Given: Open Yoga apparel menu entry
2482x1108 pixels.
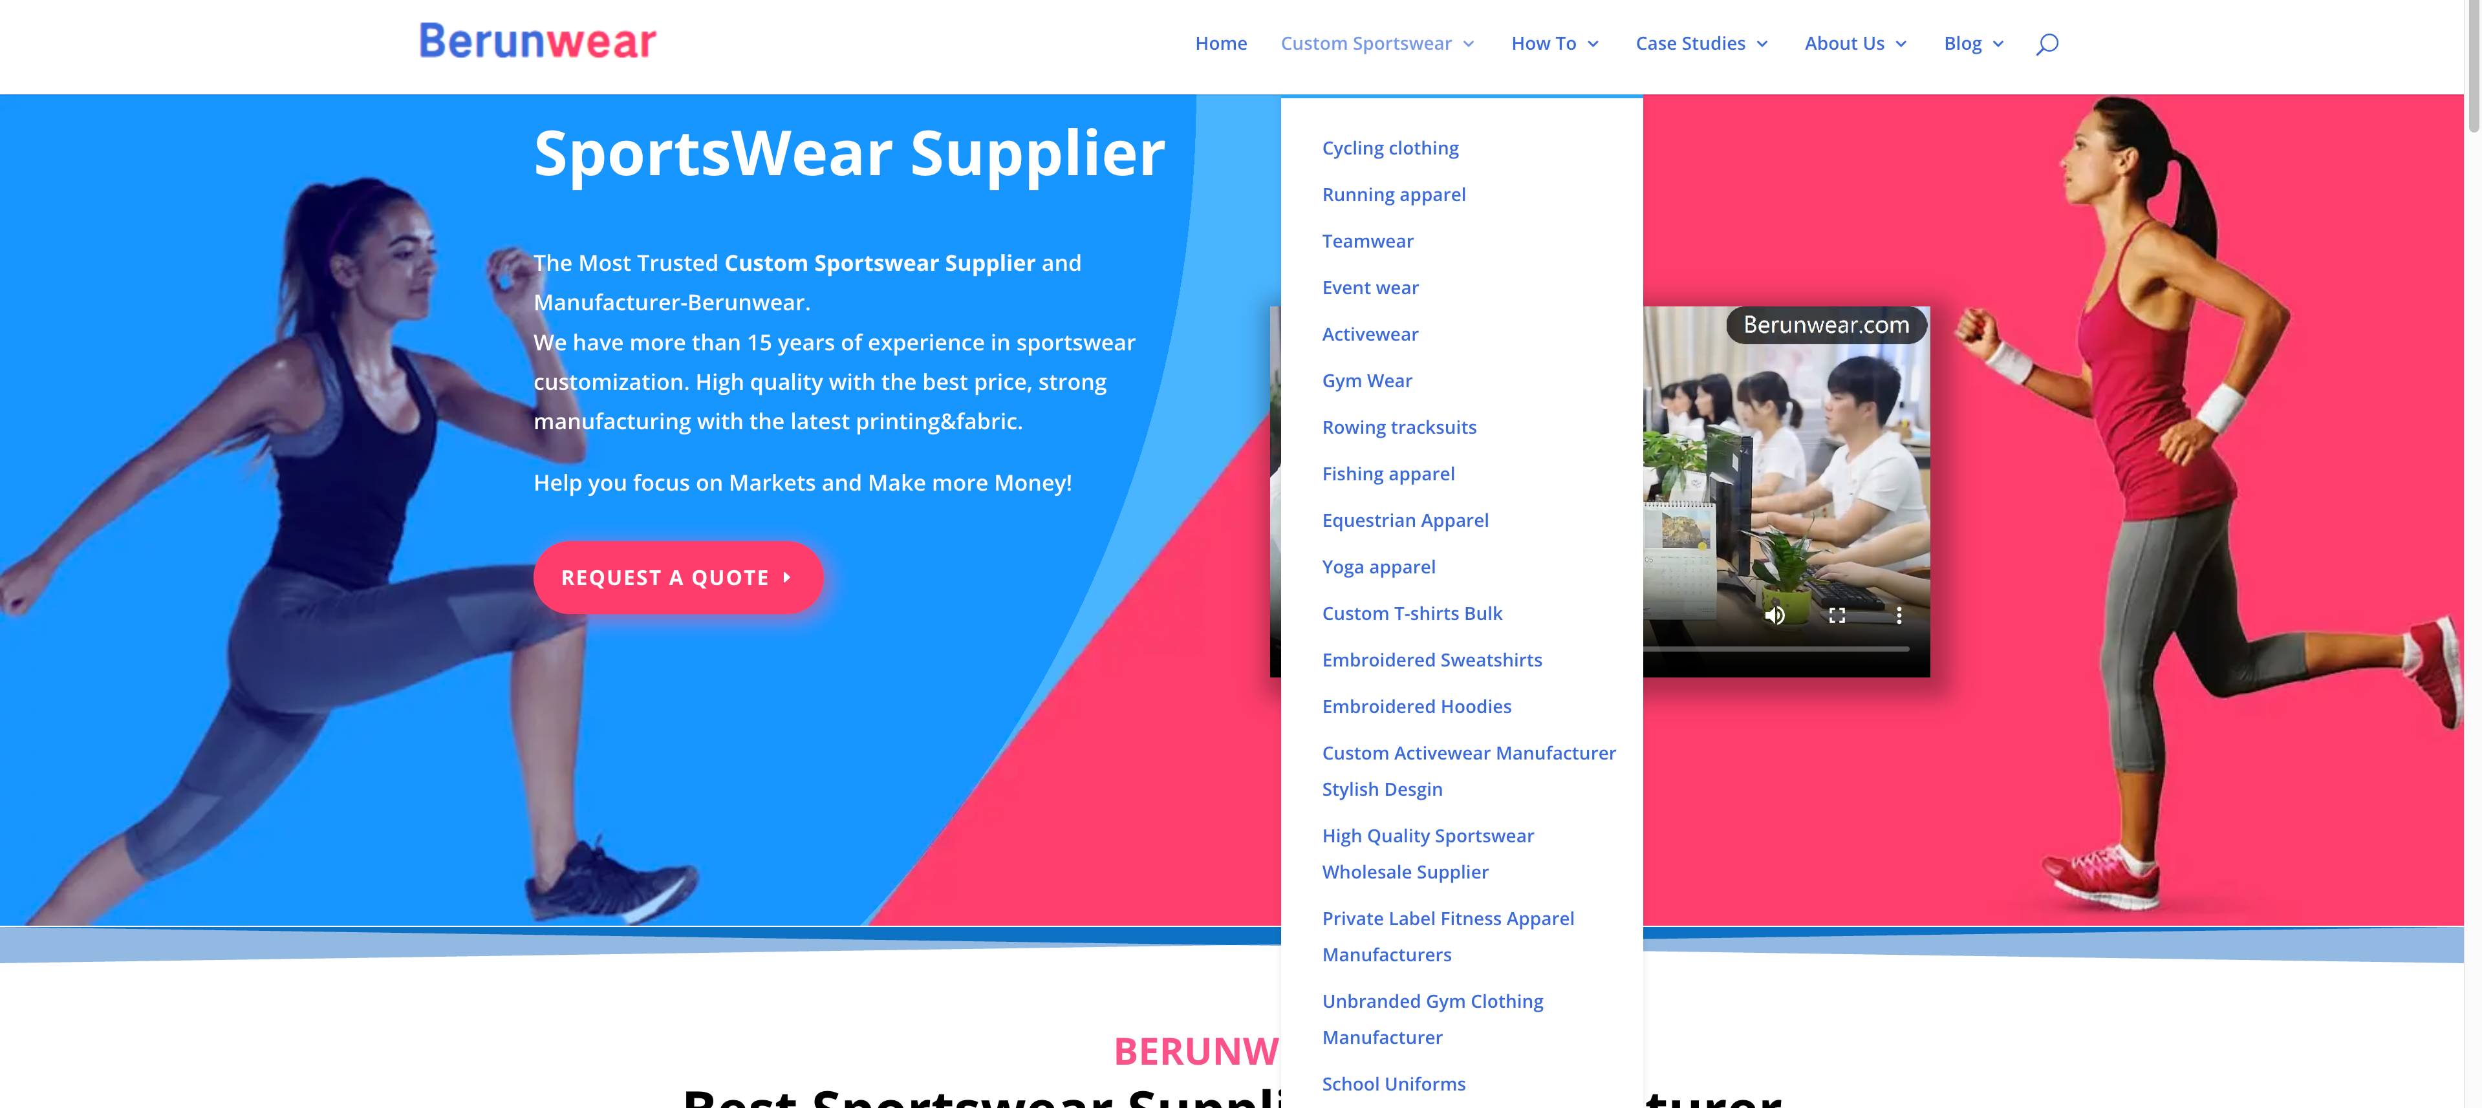Looking at the screenshot, I should [1378, 568].
